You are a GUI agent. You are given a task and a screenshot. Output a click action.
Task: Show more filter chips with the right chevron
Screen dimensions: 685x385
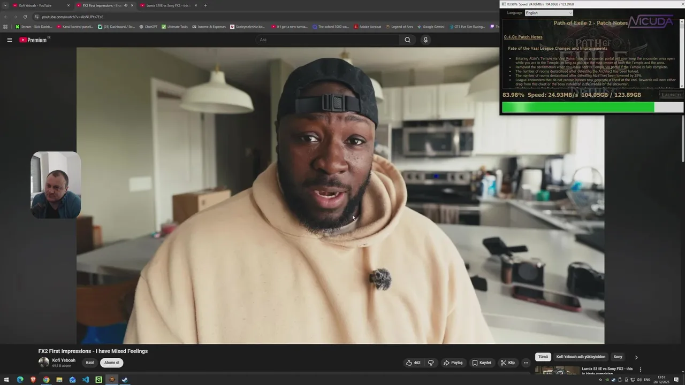pyautogui.click(x=636, y=357)
